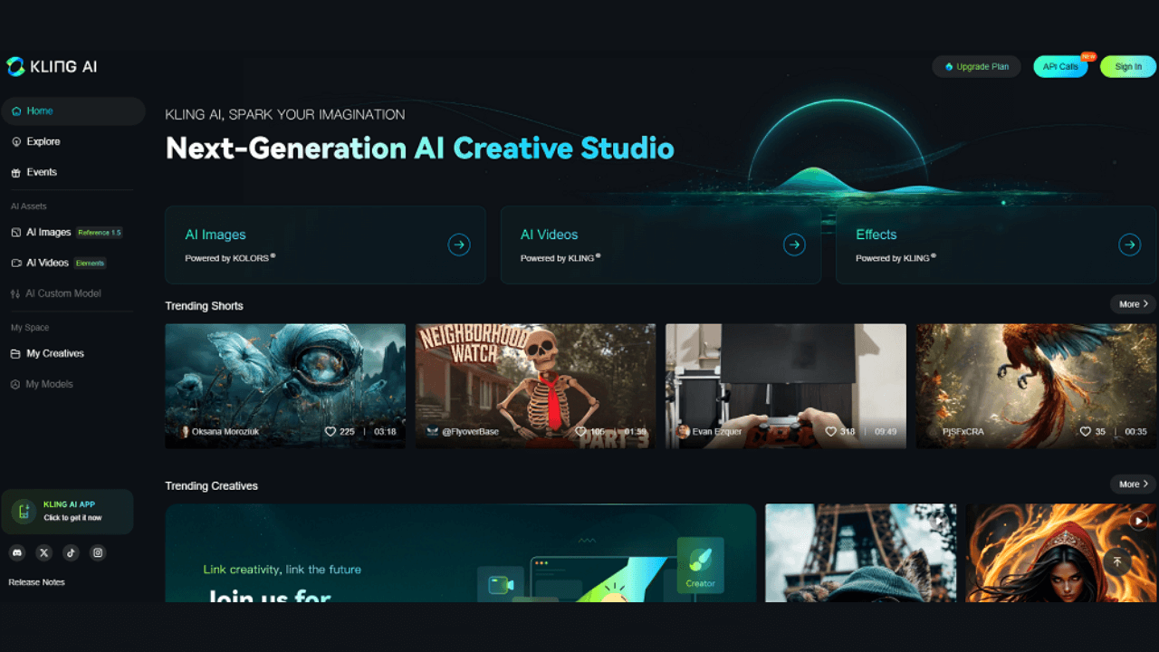Screen dimensions: 1159x652
Task: Open the TikTok social icon
Action: (72, 552)
